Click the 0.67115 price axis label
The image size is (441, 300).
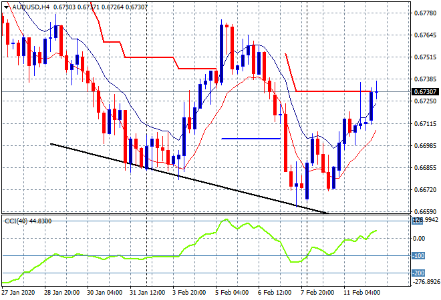tap(425, 123)
